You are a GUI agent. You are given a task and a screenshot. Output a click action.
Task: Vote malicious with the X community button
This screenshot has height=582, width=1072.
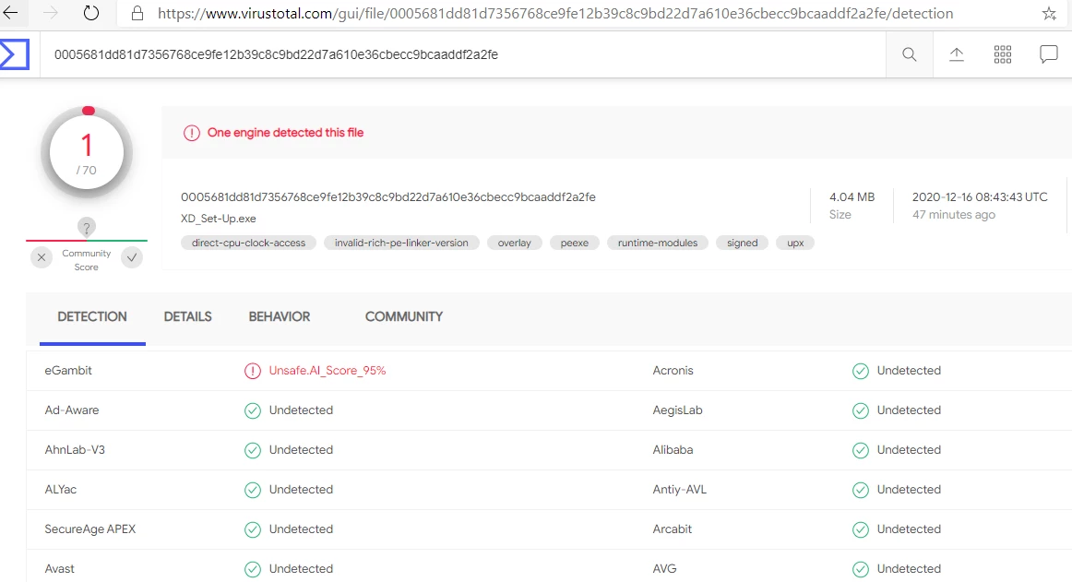[42, 257]
